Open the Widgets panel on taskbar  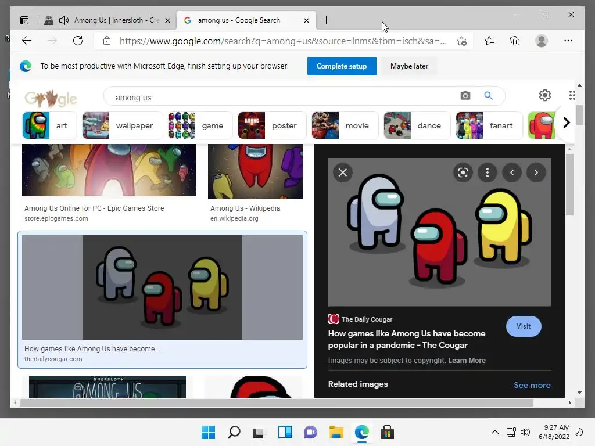pyautogui.click(x=285, y=432)
